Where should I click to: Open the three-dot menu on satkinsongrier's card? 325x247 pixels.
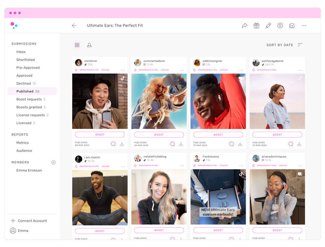click(241, 70)
